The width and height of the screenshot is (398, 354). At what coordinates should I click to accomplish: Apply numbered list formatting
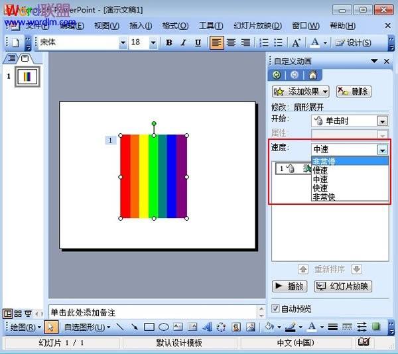coord(264,42)
